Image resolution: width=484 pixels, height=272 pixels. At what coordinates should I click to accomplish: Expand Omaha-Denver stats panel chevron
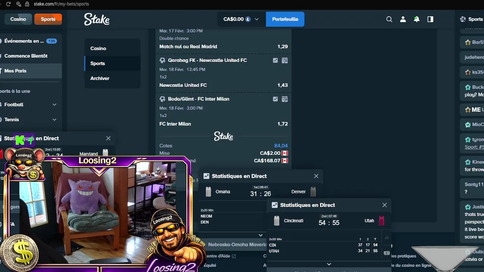click(261, 235)
